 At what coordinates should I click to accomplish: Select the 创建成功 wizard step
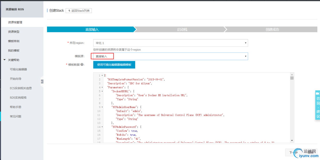272,30
